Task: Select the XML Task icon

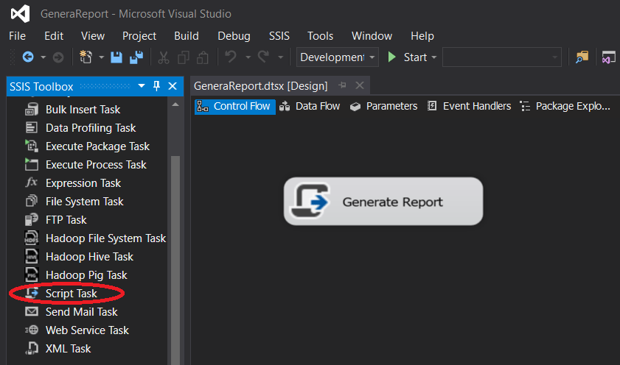Action: [x=32, y=348]
